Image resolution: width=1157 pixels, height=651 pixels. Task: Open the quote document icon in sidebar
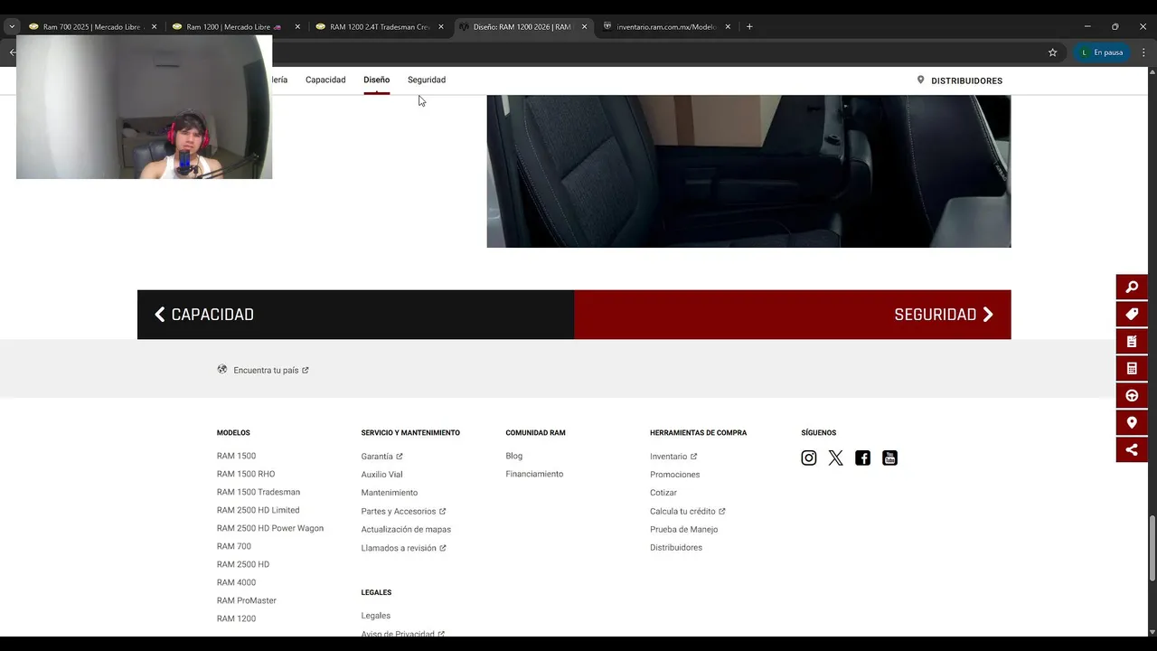point(1132,341)
